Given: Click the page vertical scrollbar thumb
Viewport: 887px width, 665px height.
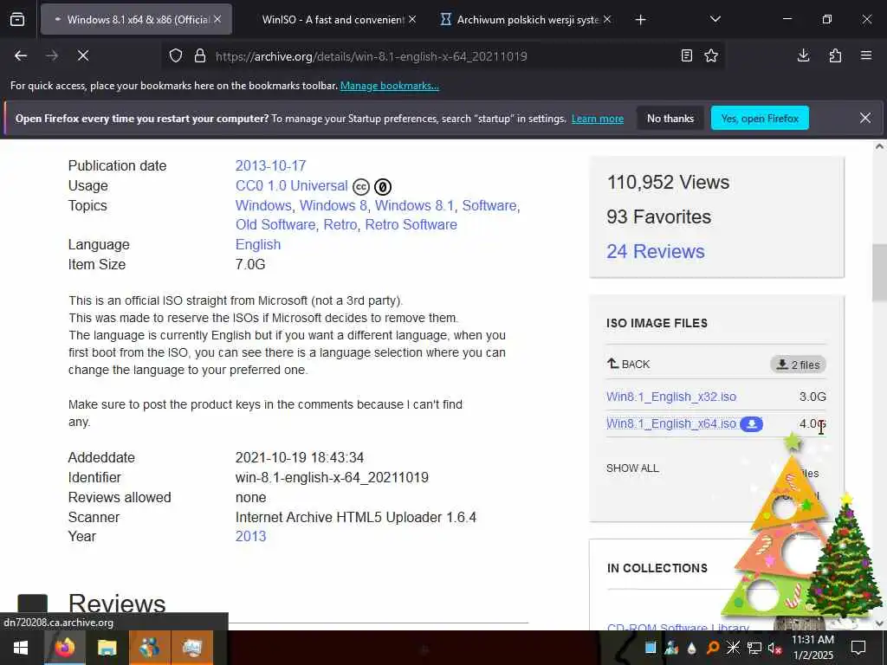Looking at the screenshot, I should click(x=879, y=273).
